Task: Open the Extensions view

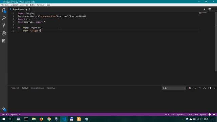Action: click(4, 41)
